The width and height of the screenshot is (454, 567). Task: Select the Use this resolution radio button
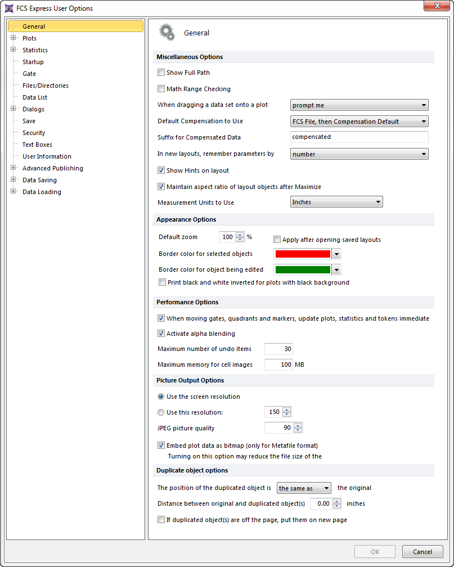point(161,412)
